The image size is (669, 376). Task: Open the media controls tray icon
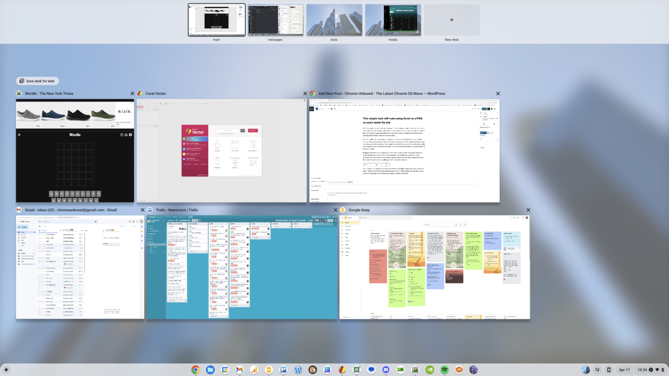[597, 370]
